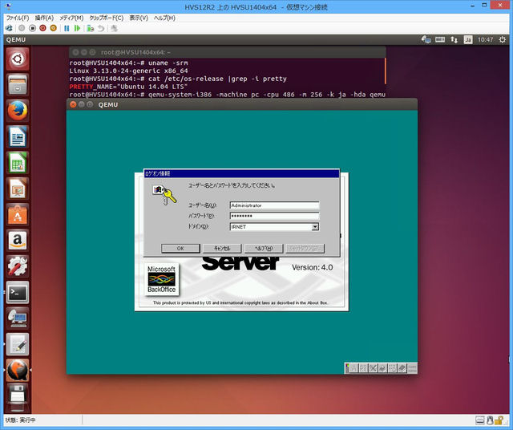This screenshot has width=513, height=430.
Task: Click the OK button in the logon dialog
Action: click(x=180, y=248)
